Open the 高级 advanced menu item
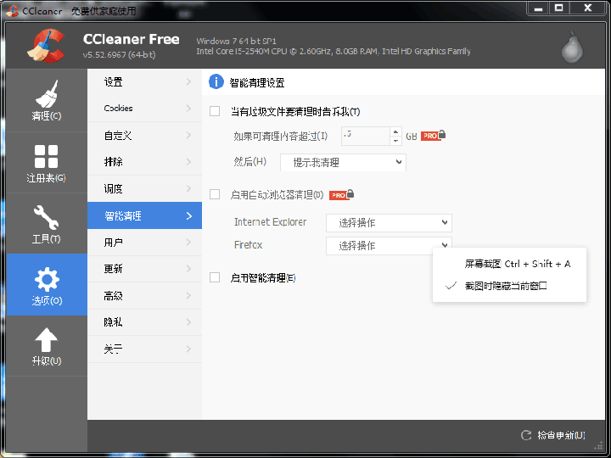 point(144,296)
